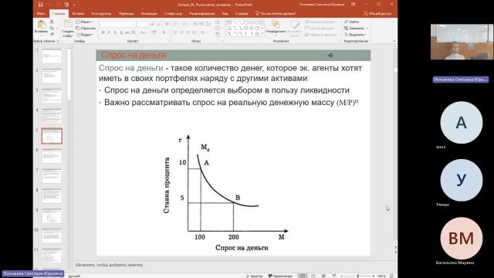Select slide 1 thumbnail

pos(52,56)
